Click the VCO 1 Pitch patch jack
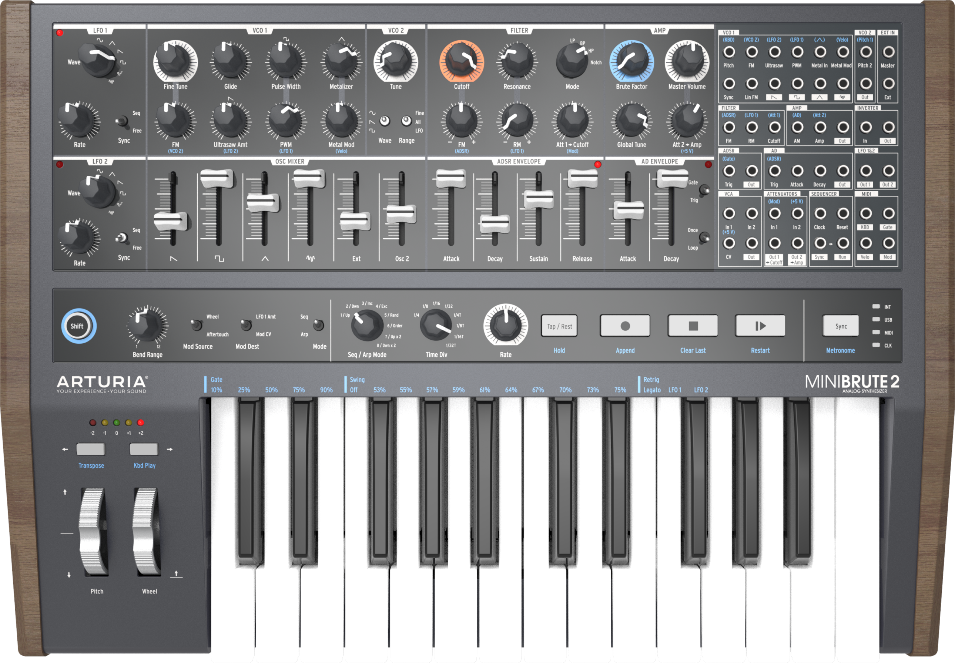 728,52
